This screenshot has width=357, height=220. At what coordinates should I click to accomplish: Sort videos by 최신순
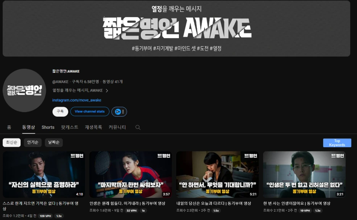(x=11, y=143)
